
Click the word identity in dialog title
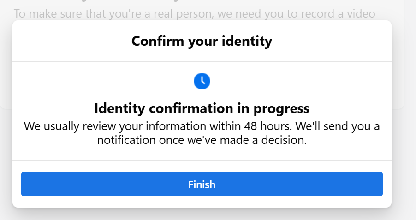(247, 42)
